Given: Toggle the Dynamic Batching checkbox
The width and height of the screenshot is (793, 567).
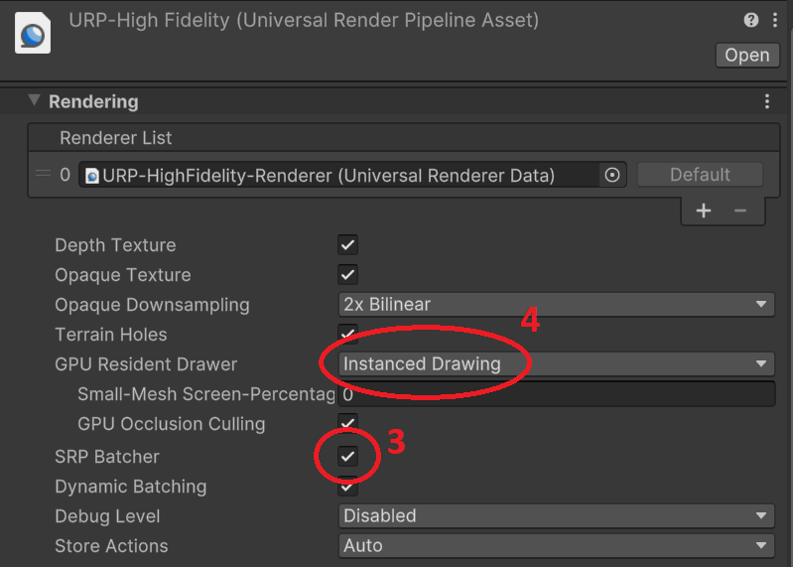Looking at the screenshot, I should pyautogui.click(x=347, y=487).
